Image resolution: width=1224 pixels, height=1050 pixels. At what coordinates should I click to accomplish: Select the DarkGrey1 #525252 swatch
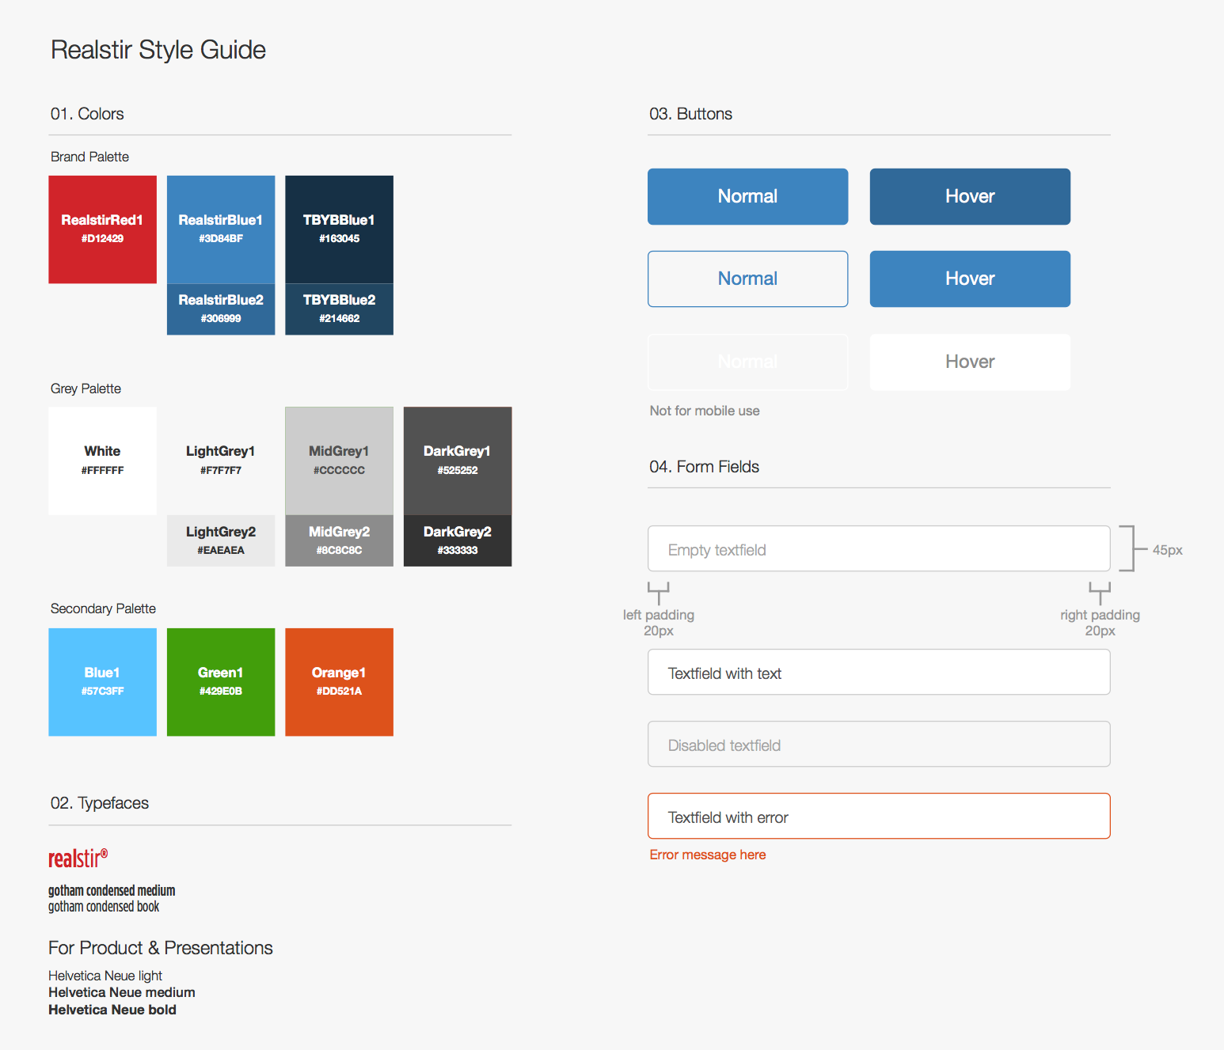458,461
